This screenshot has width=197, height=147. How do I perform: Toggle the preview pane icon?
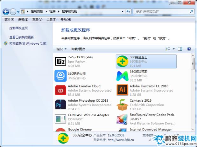tap(180, 49)
